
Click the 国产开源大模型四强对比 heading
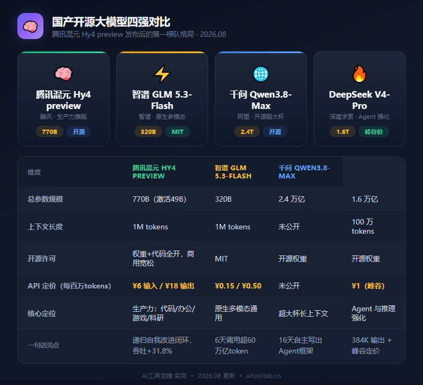coord(111,22)
